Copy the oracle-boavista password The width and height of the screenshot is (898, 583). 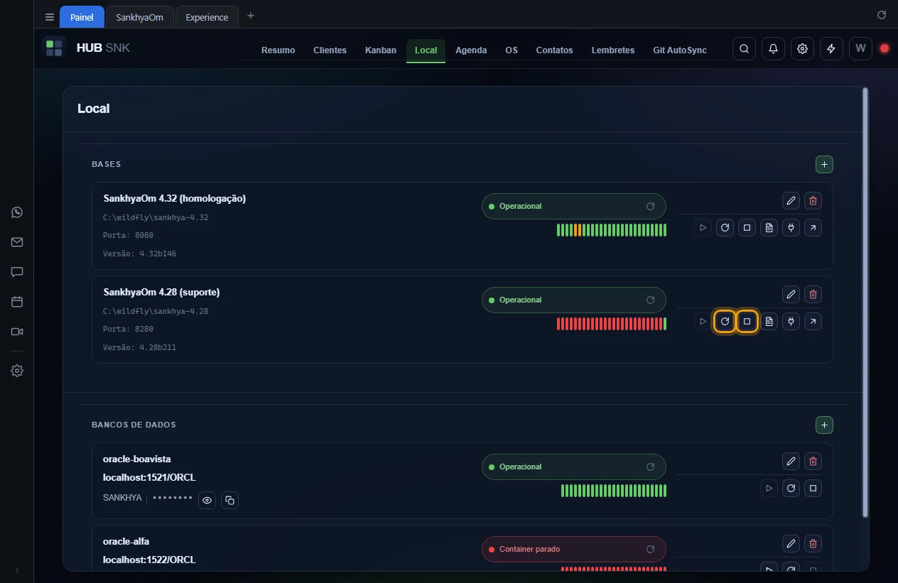coord(229,501)
